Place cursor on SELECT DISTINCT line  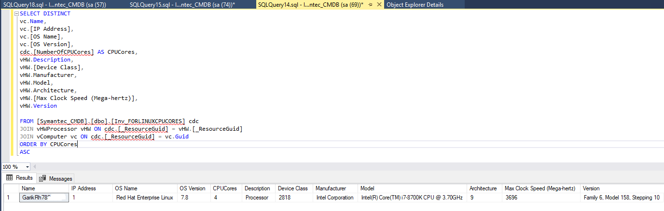(x=45, y=13)
